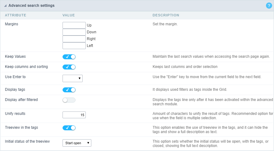Click the Up margin input field
Image resolution: width=274 pixels, height=151 pixels.
click(74, 25)
